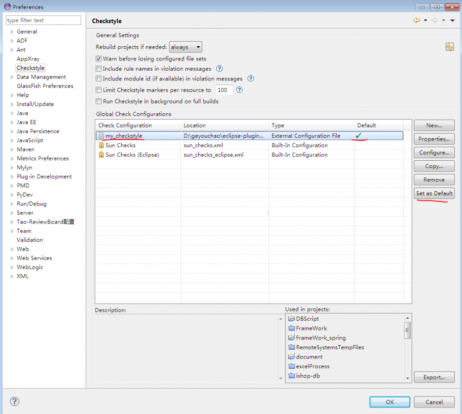This screenshot has height=414, width=462.
Task: Click the dialog help question mark icon
Action: tap(14, 402)
